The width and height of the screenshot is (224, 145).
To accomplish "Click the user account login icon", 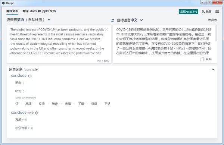I will pos(203,12).
